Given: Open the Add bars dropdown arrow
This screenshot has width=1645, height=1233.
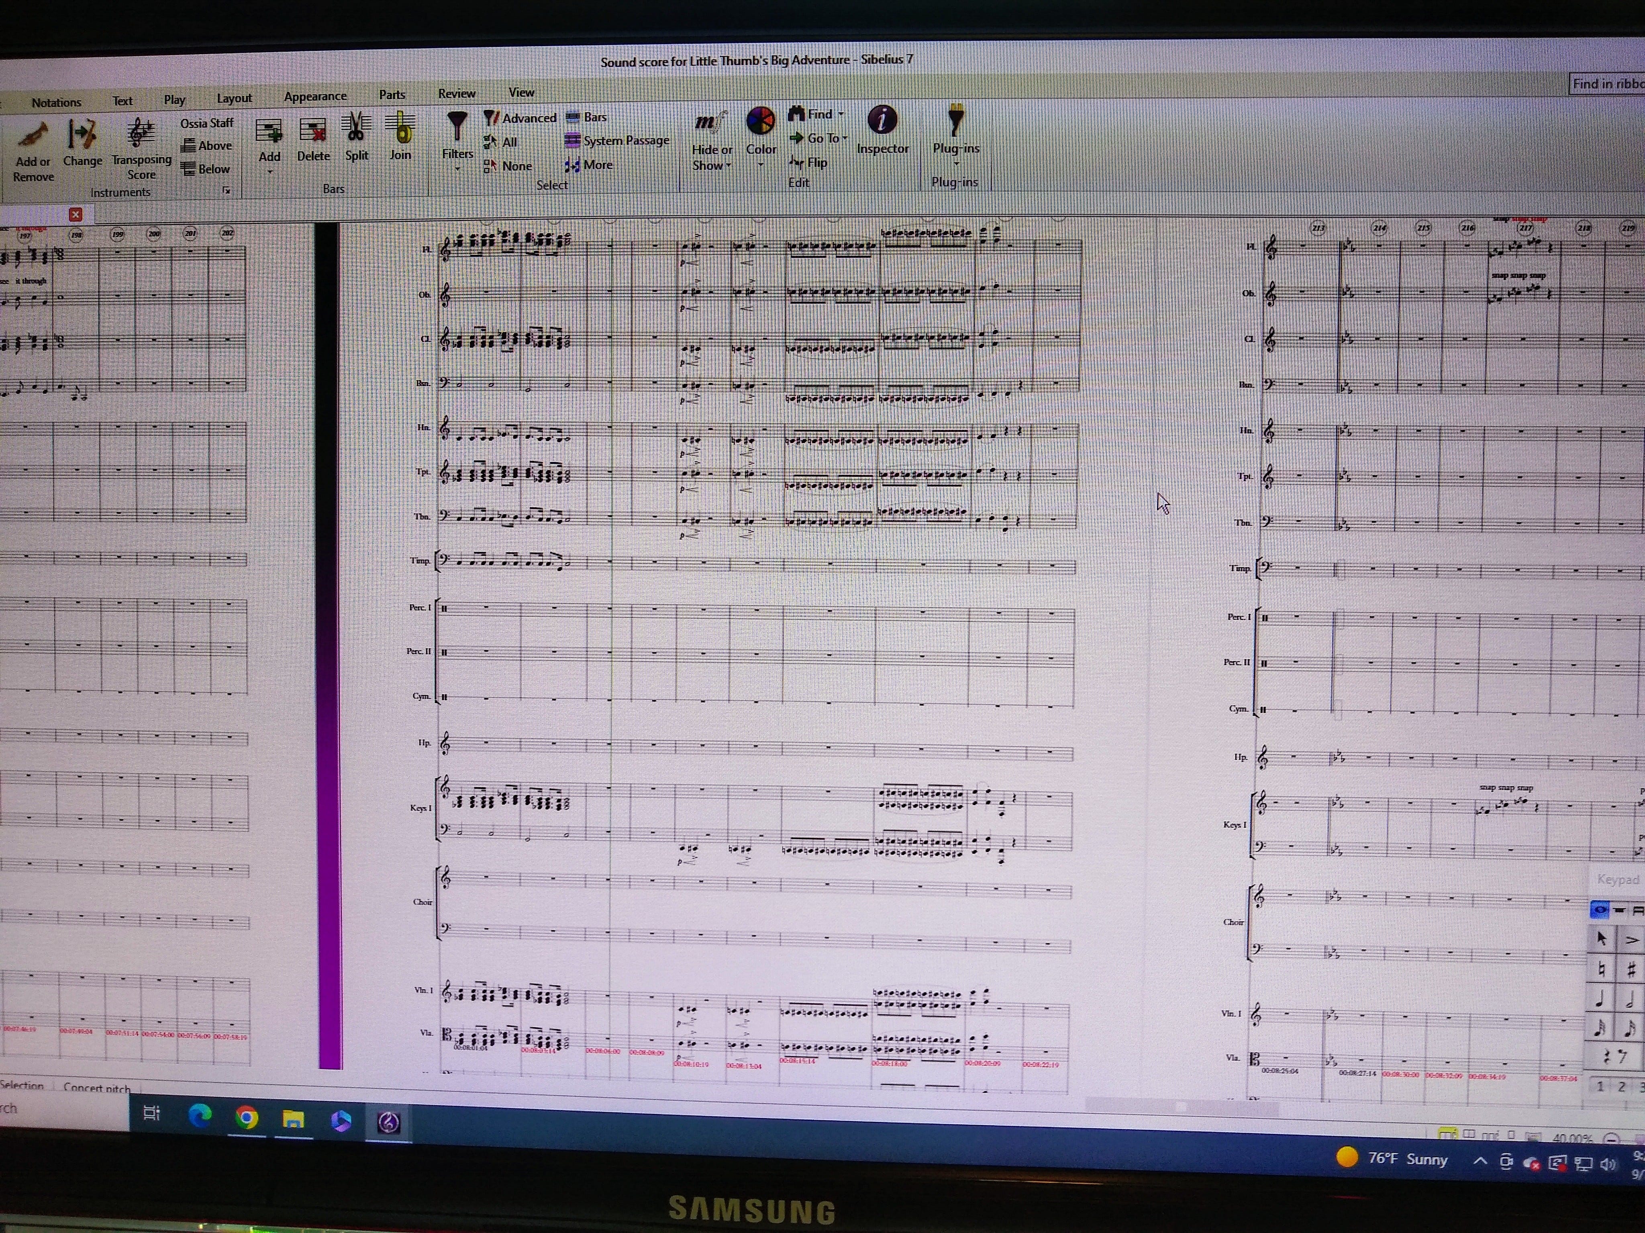Looking at the screenshot, I should (x=269, y=172).
